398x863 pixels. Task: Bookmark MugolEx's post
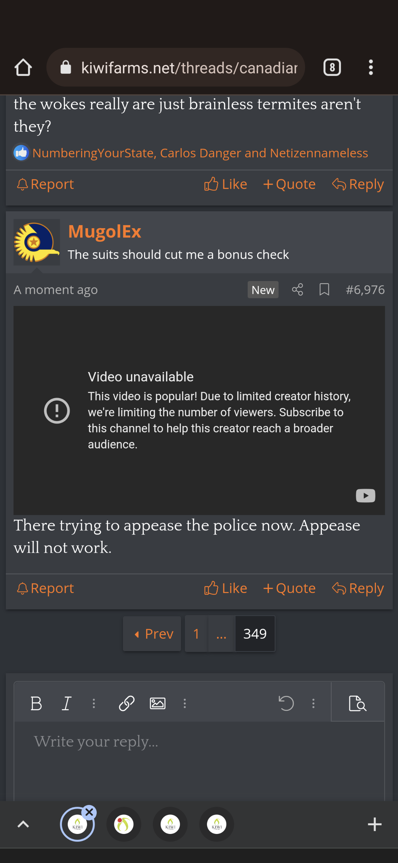(324, 289)
